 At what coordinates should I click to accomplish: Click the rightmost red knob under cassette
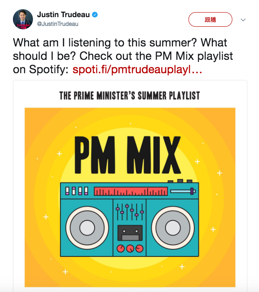pos(139,248)
